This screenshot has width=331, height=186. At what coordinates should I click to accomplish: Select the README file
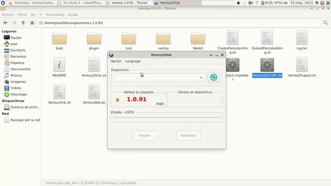tap(59, 68)
